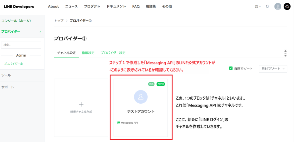Click the user profile avatar
The height and width of the screenshot is (142, 294).
278,6
